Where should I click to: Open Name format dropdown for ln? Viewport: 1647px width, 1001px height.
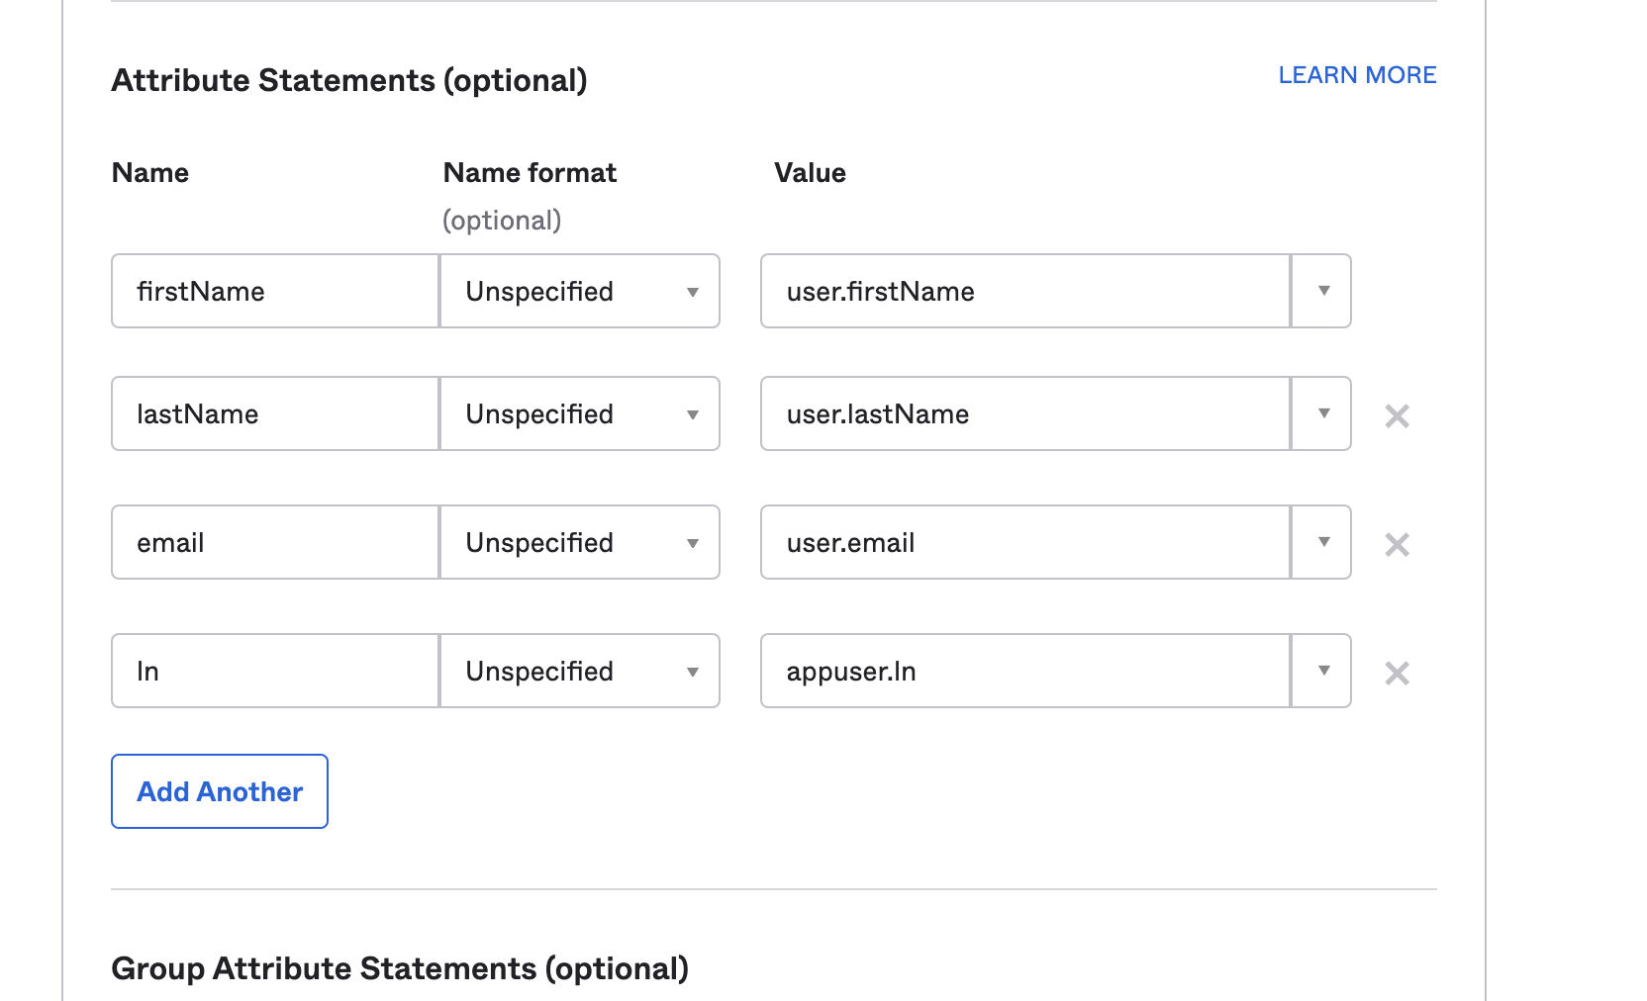[580, 671]
